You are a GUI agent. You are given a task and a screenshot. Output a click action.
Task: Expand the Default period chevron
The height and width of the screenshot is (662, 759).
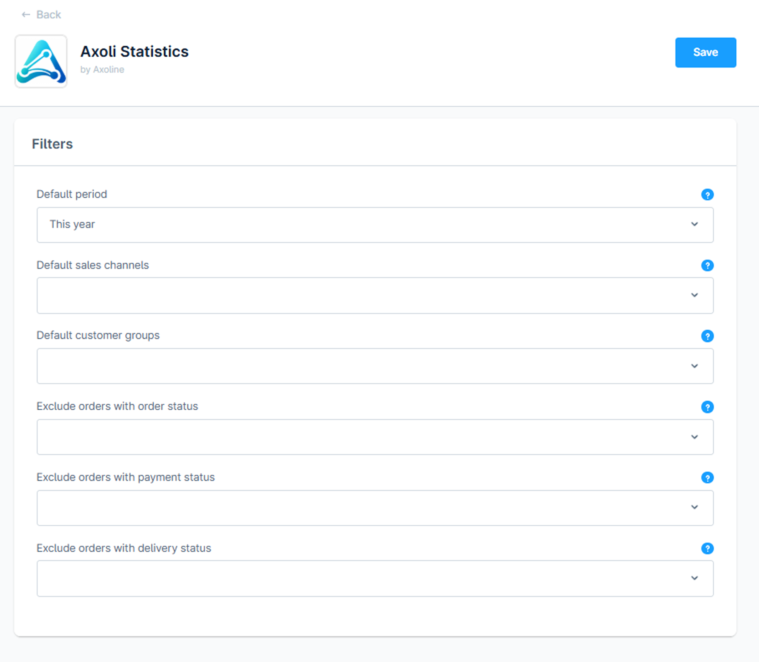pos(694,224)
